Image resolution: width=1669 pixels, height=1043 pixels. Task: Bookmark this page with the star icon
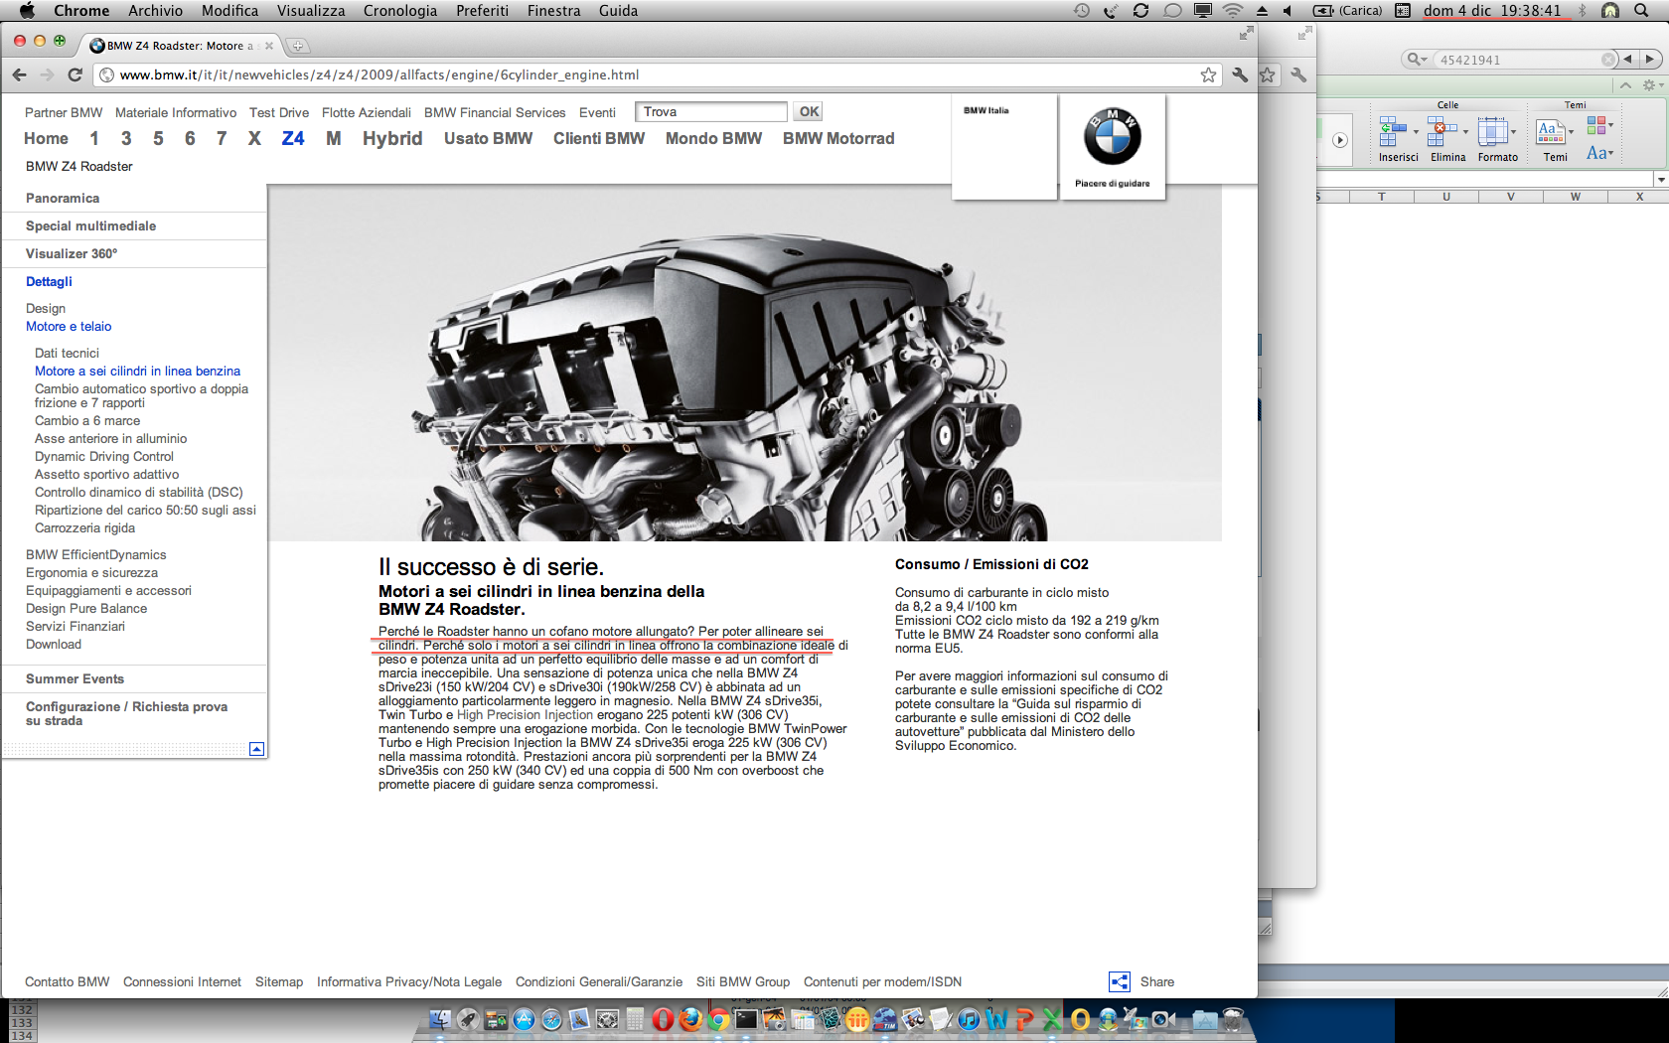pos(1208,74)
